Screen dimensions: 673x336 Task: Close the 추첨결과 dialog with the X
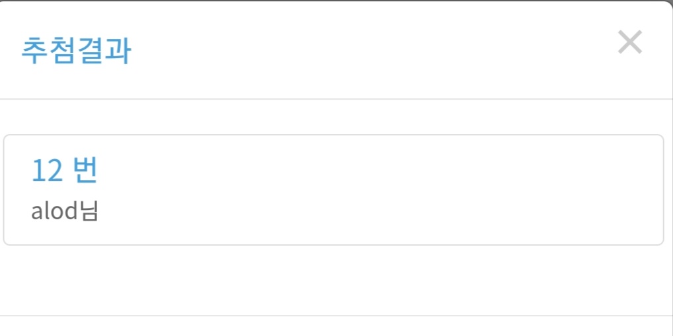[629, 43]
